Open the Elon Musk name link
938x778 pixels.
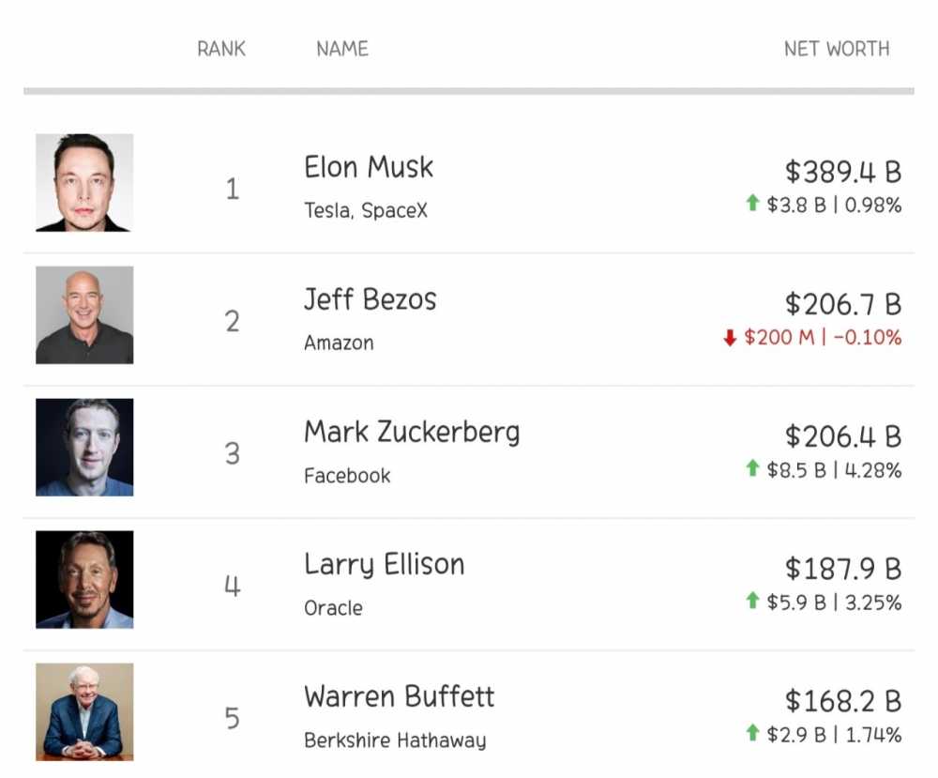coord(369,168)
